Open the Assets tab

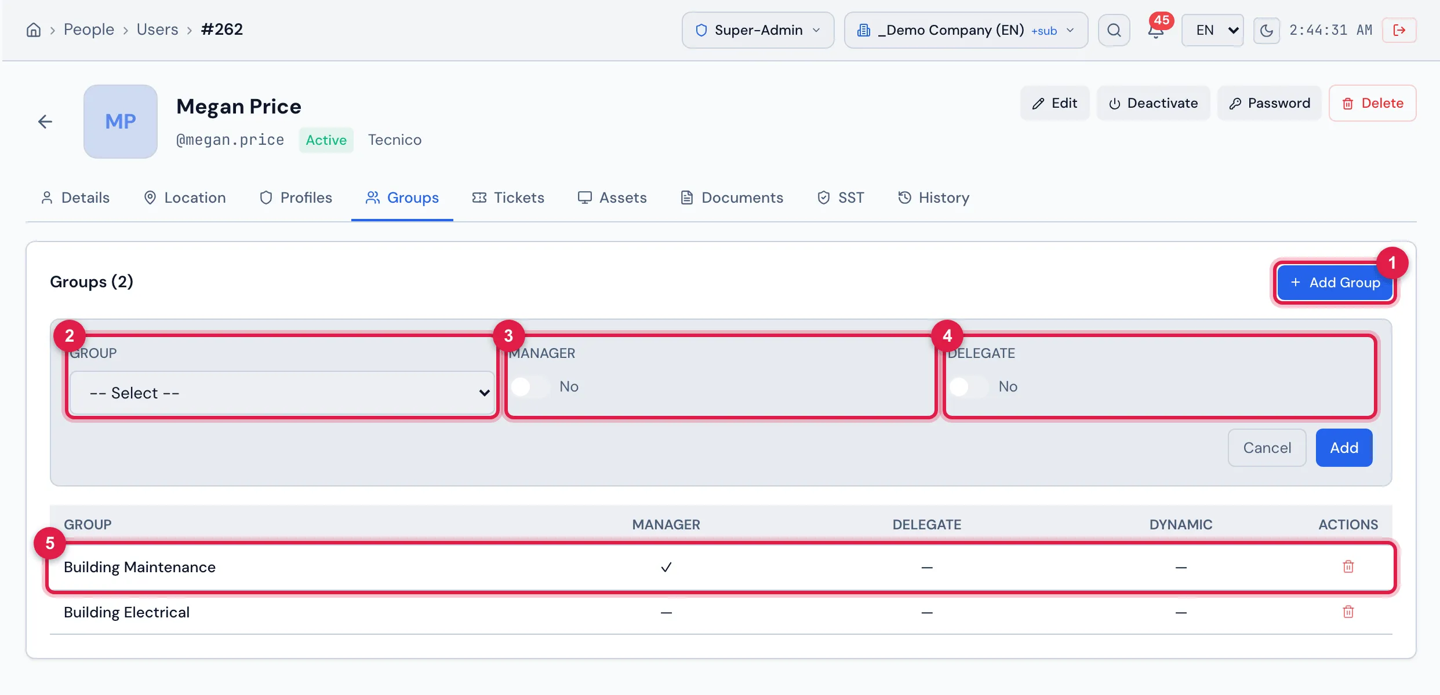(x=612, y=197)
